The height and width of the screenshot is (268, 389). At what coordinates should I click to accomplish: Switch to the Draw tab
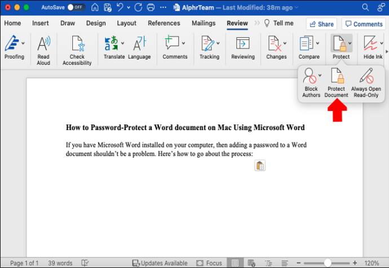click(68, 23)
